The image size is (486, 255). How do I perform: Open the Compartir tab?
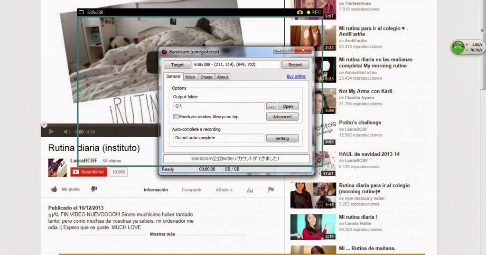(192, 190)
